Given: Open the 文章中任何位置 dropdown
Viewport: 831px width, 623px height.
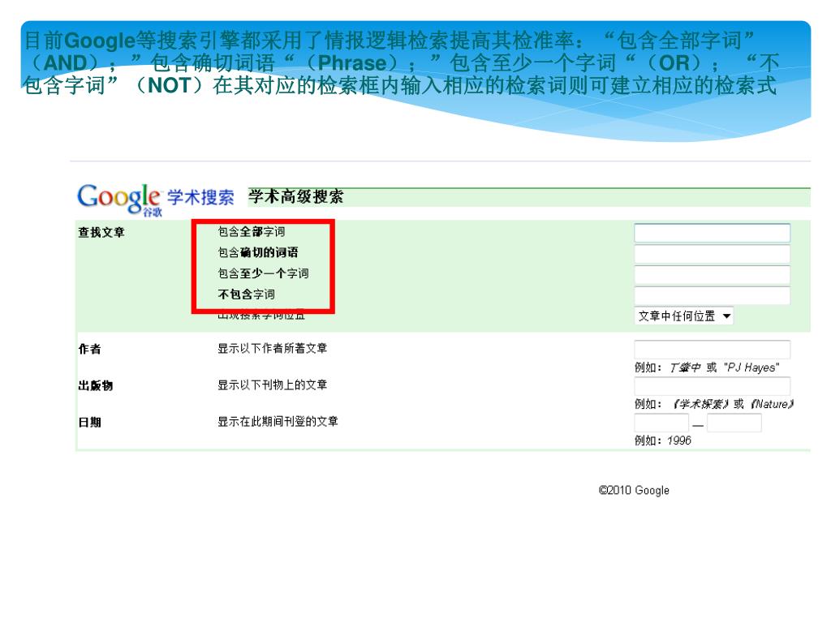Looking at the screenshot, I should (x=683, y=316).
